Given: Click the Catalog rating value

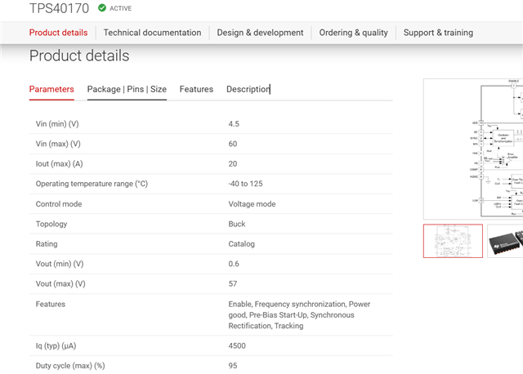Looking at the screenshot, I should (x=242, y=243).
